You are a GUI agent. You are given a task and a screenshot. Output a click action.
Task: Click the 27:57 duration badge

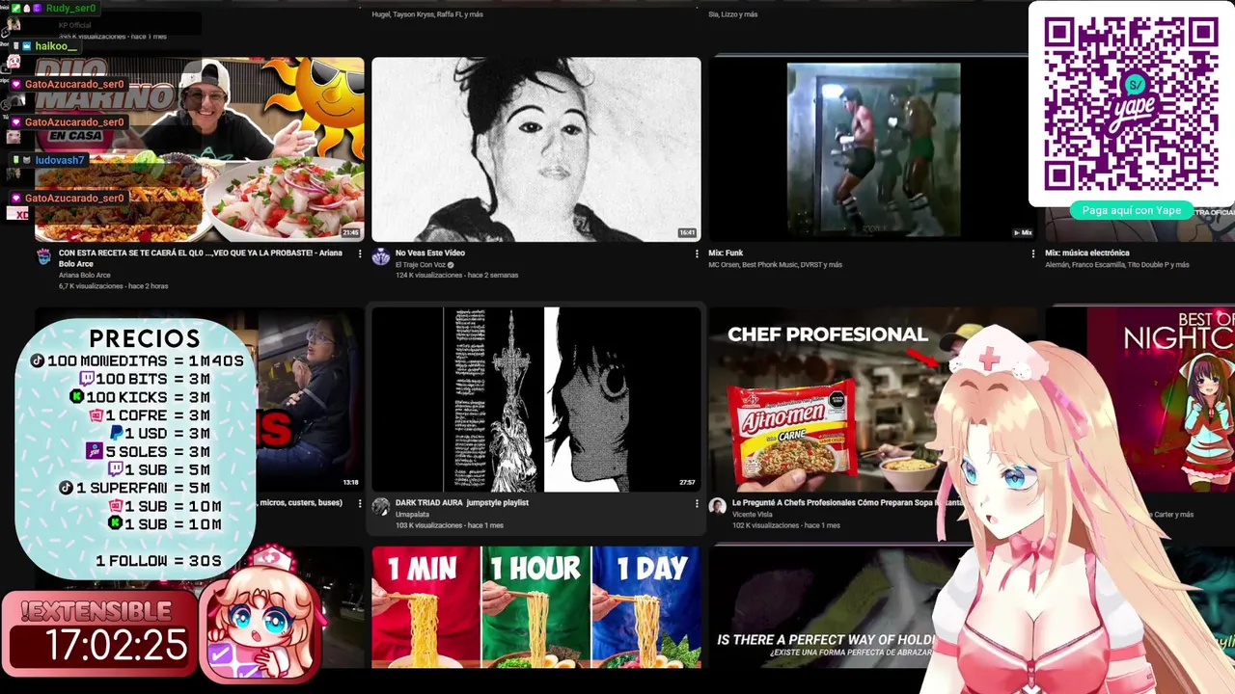687,482
